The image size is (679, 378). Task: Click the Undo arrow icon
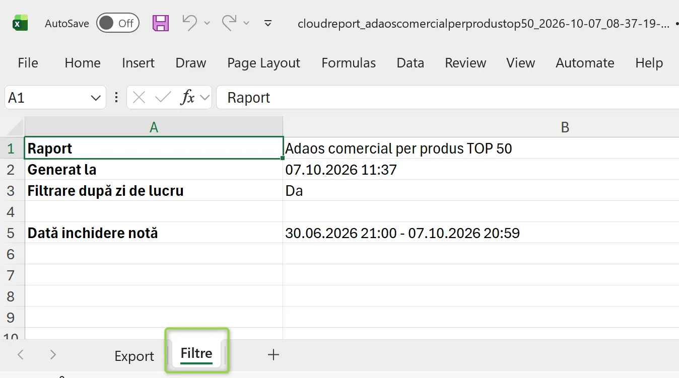point(189,23)
